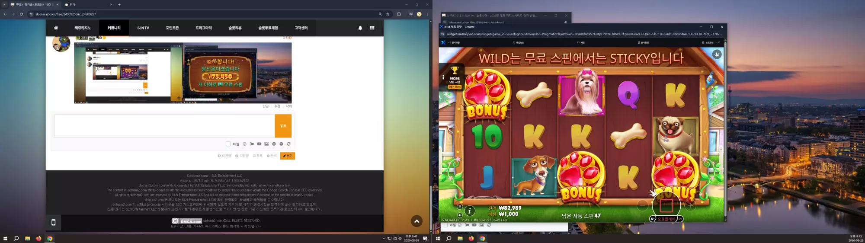Click the XTM widget vertical scrollbar
The width and height of the screenshot is (865, 243).
725,130
